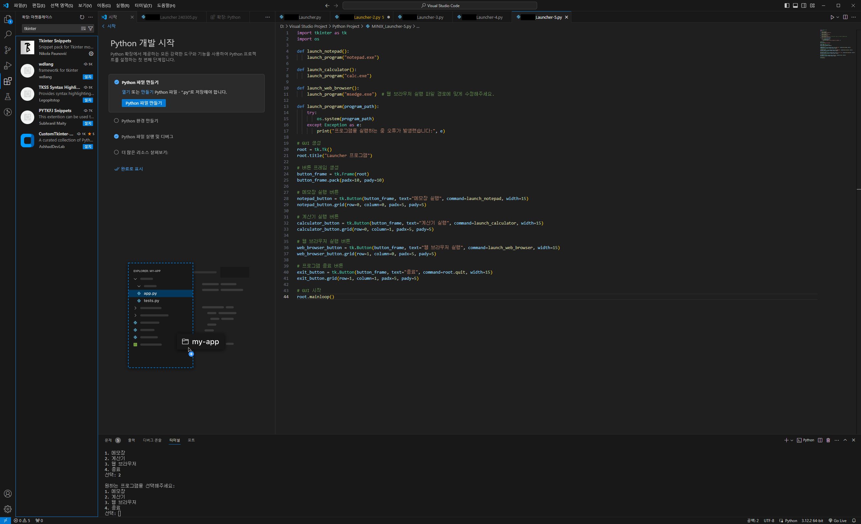Open the Manage gear in activity bar

[8, 509]
